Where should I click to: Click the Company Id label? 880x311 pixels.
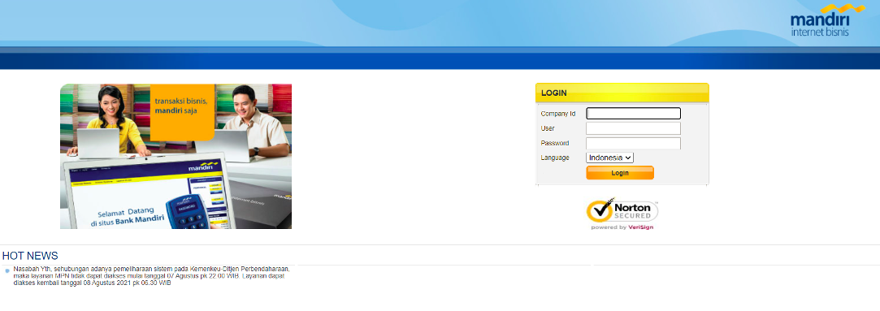pyautogui.click(x=558, y=114)
